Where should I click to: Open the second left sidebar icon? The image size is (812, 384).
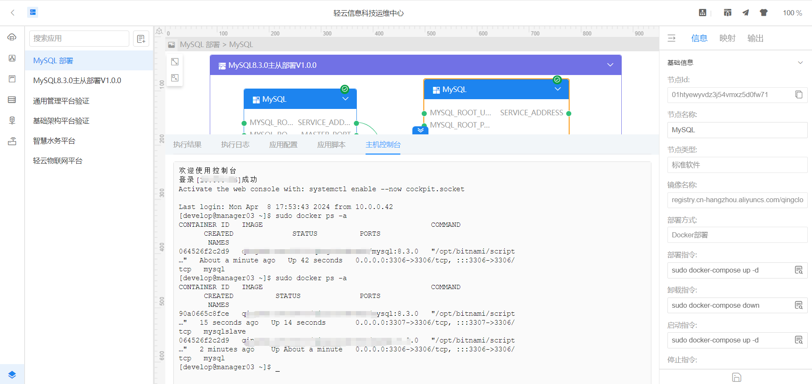pyautogui.click(x=12, y=58)
